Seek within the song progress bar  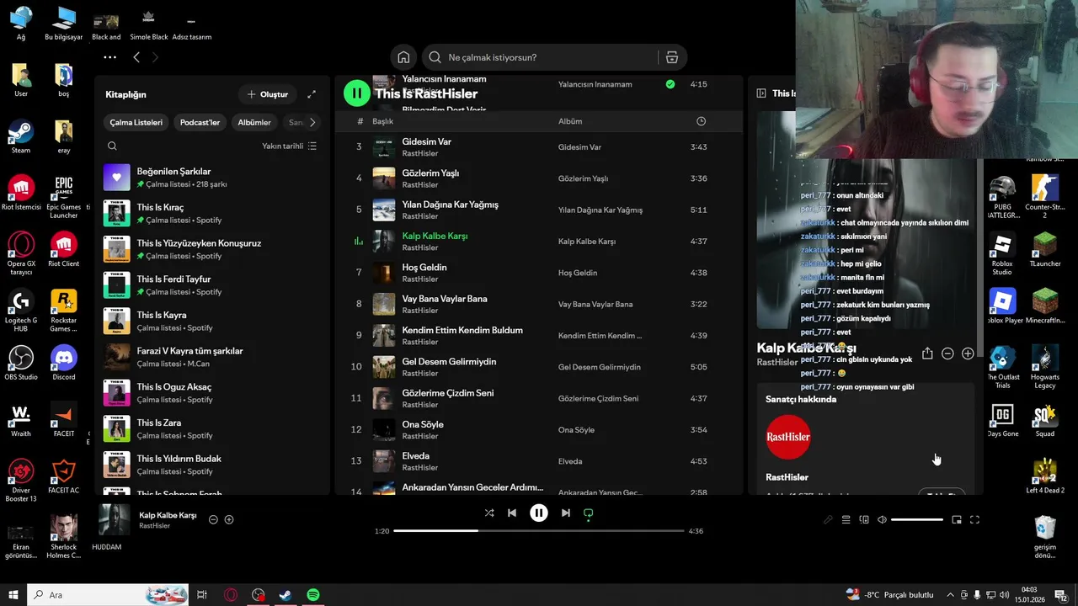[x=539, y=531]
